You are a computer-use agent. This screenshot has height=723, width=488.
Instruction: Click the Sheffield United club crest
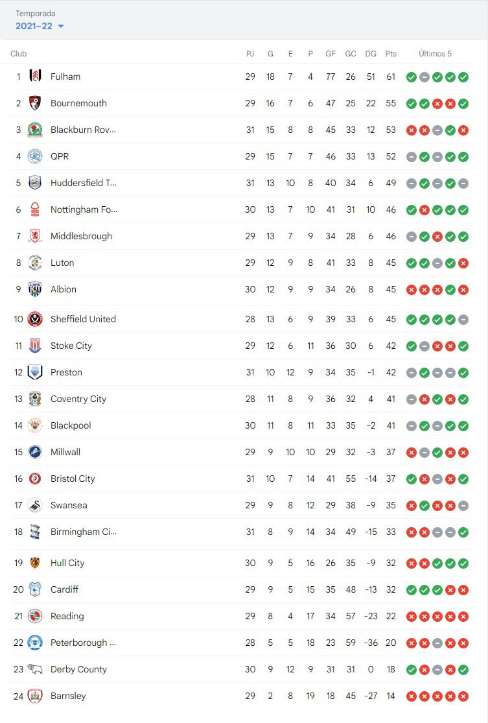click(35, 319)
